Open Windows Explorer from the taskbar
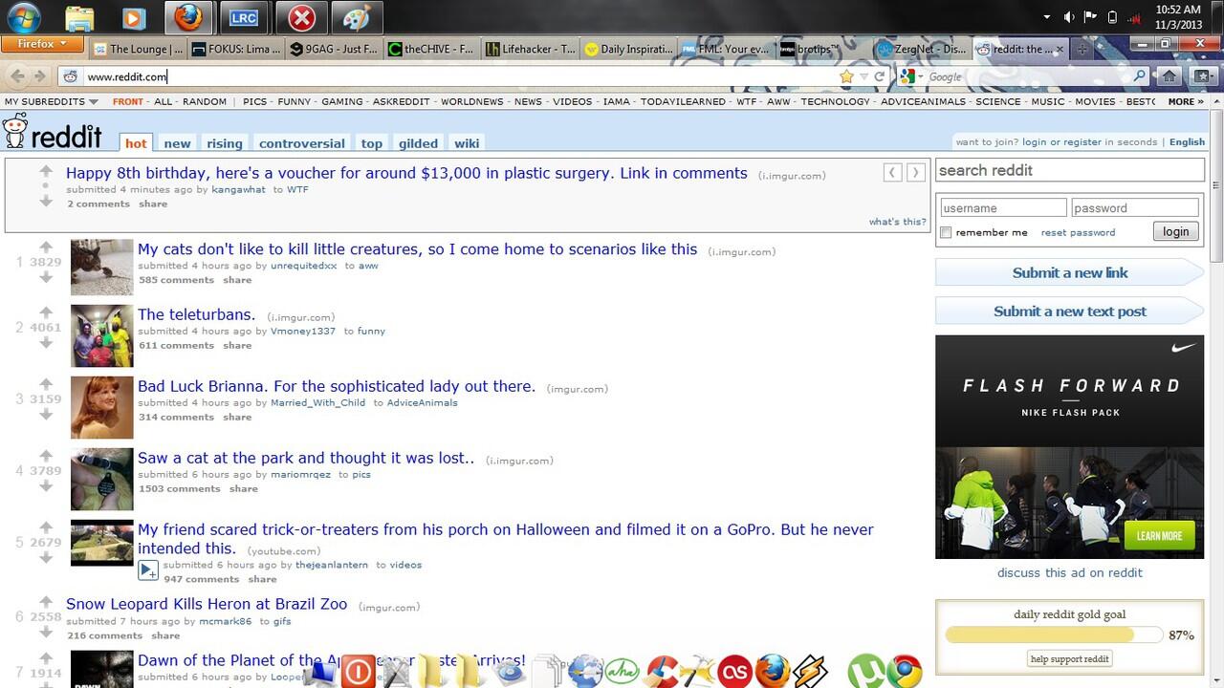Image resolution: width=1224 pixels, height=688 pixels. click(x=79, y=17)
